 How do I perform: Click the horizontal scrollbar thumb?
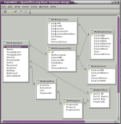(44, 122)
